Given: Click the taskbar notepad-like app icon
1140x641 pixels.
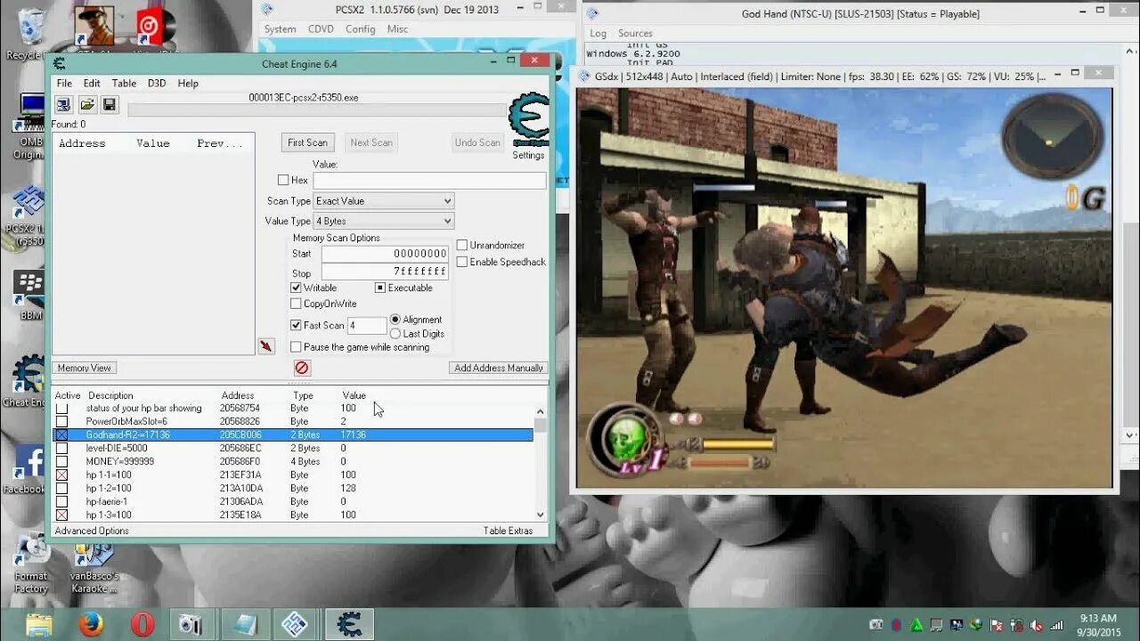Looking at the screenshot, I should tap(244, 624).
